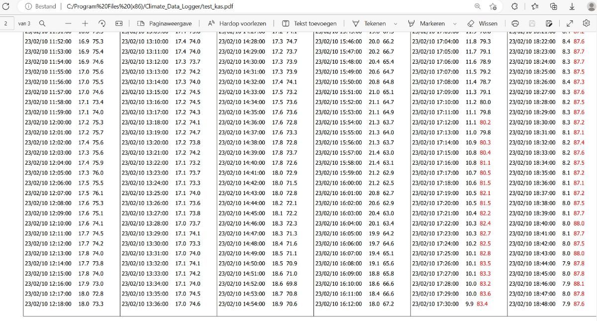Enter full screen with the expand arrows icon

[570, 23]
